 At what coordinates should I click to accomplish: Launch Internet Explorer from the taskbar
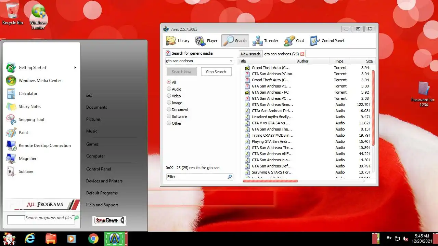tap(30, 238)
